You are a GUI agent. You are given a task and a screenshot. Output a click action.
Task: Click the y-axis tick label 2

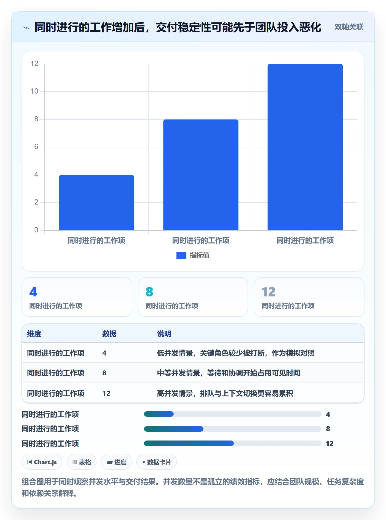[x=36, y=202]
